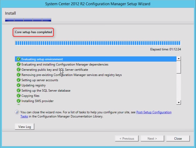Click the Next > button

point(152,139)
